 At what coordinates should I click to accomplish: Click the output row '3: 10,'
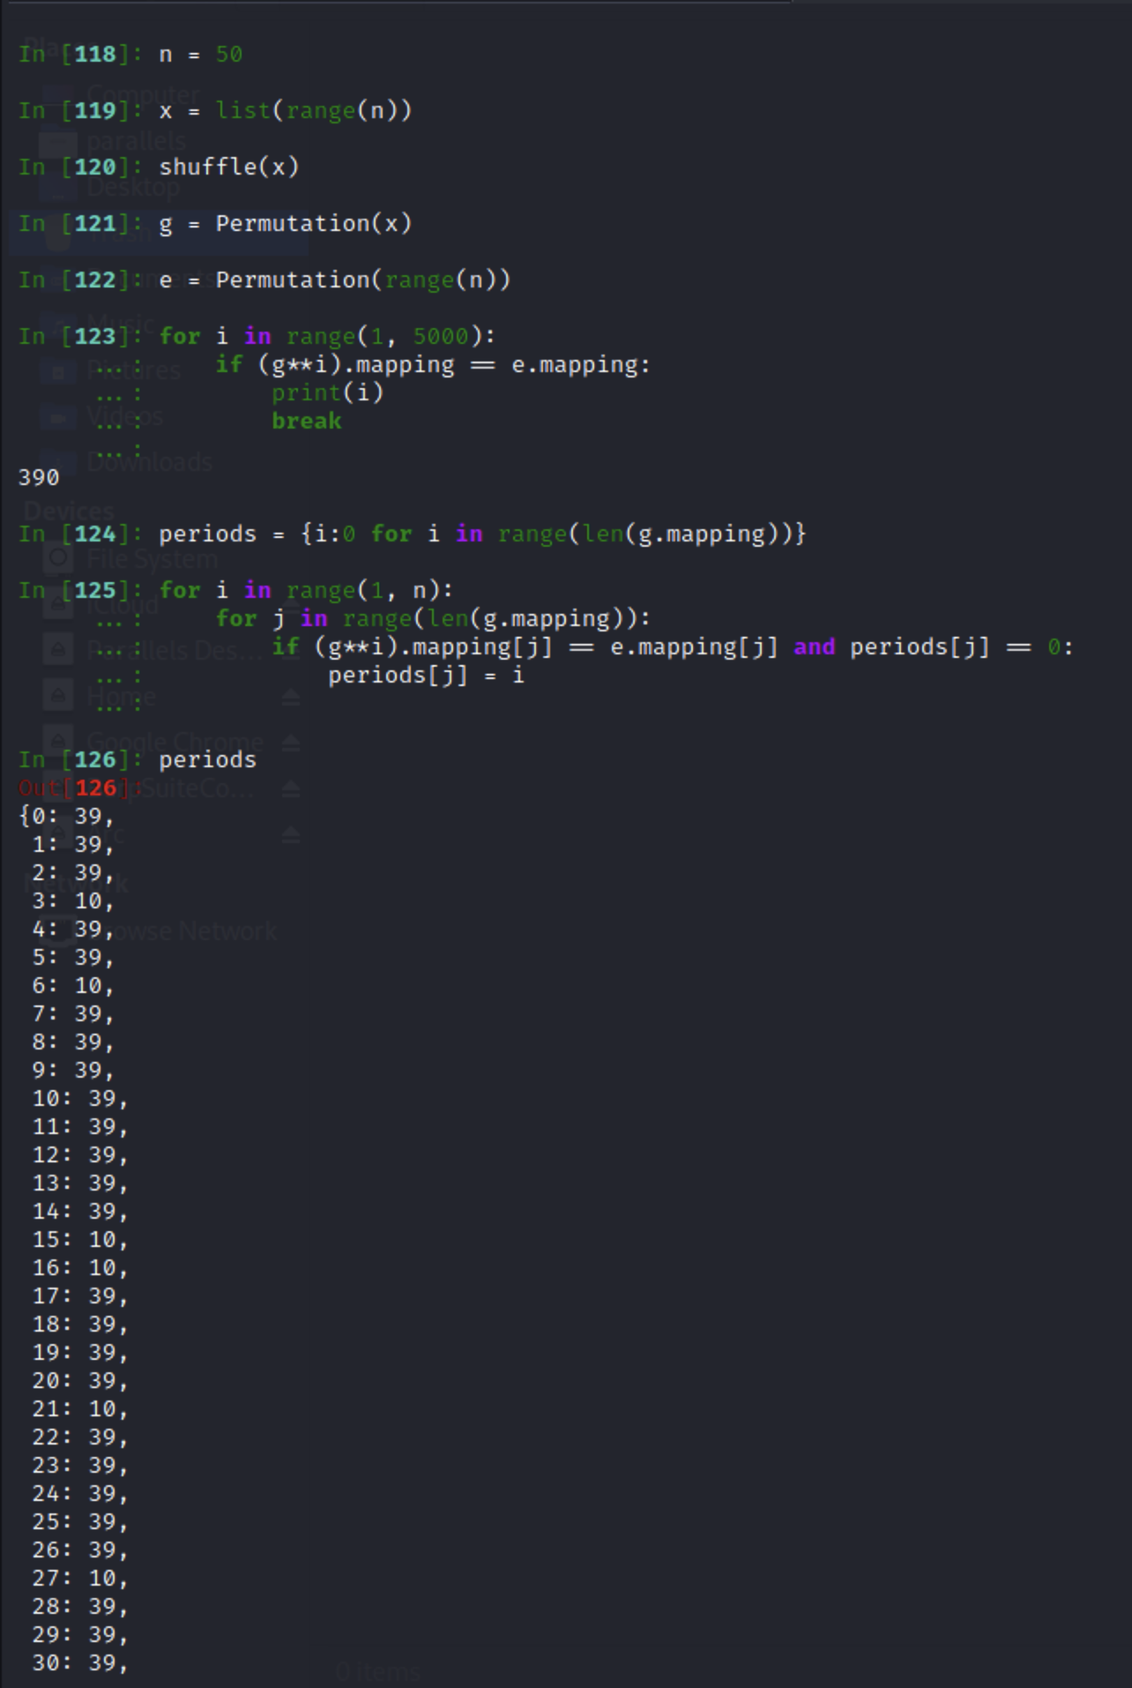pyautogui.click(x=73, y=901)
